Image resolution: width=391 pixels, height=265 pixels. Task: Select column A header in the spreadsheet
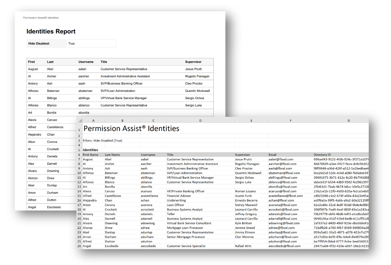(x=93, y=121)
